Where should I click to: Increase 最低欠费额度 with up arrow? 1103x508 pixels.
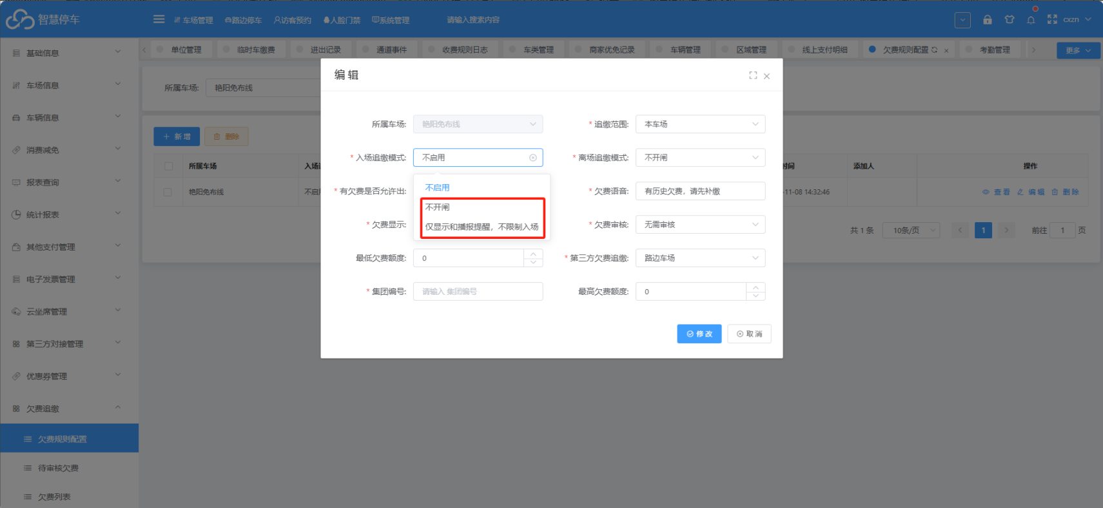533,254
